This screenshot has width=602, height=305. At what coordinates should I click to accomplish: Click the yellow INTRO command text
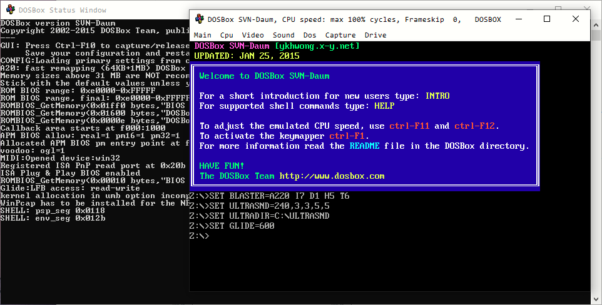(437, 96)
